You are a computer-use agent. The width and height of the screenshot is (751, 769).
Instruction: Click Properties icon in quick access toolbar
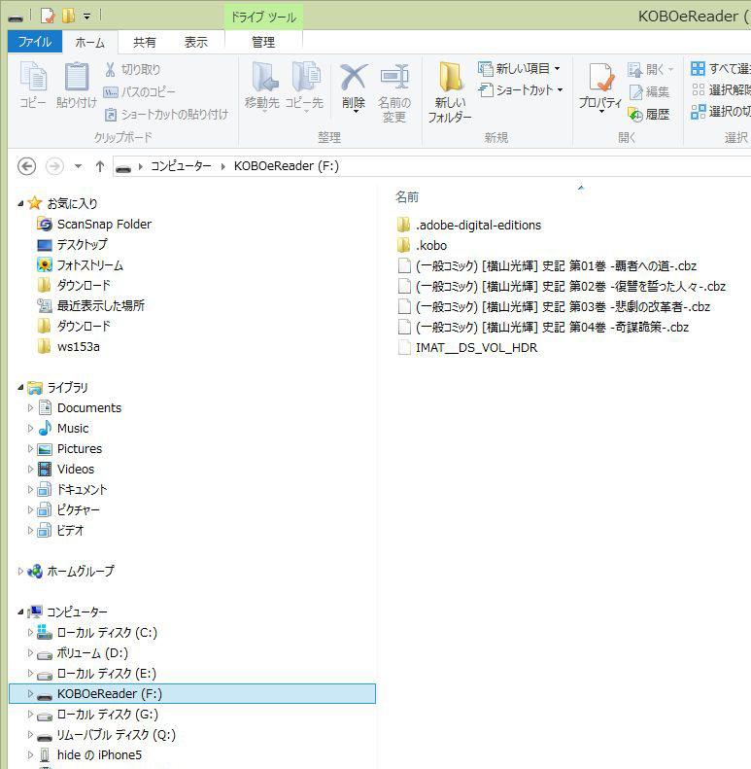pos(47,16)
